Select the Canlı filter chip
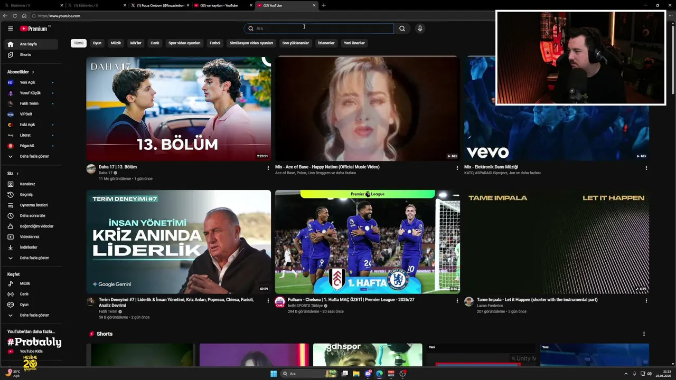Image resolution: width=676 pixels, height=380 pixels. [x=155, y=43]
